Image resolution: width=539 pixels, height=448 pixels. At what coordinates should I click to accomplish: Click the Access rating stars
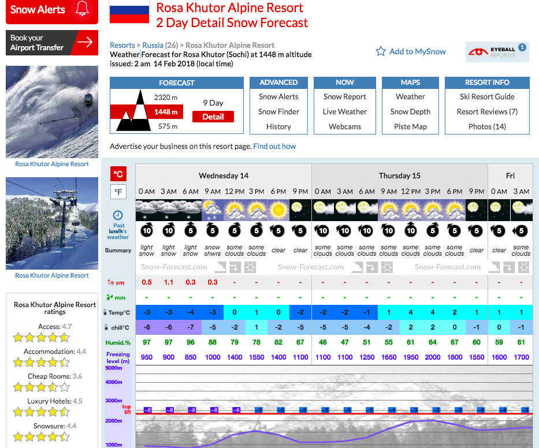click(41, 338)
